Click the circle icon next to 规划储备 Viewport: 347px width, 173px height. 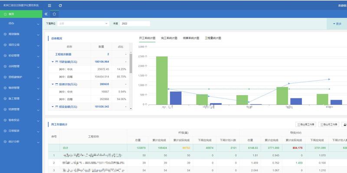(x=5, y=34)
